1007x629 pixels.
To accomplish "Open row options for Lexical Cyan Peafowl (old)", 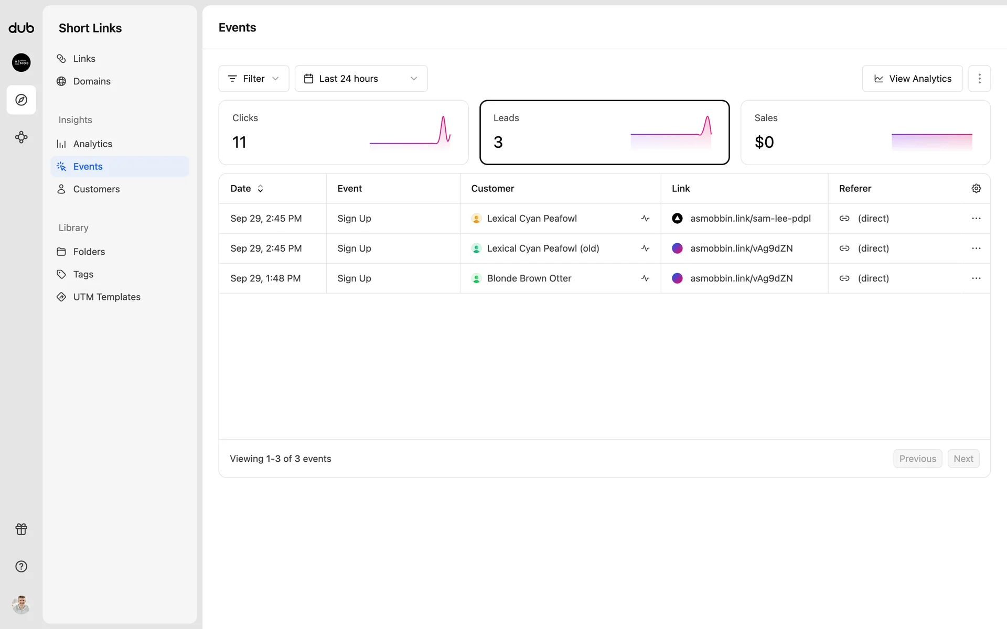I will click(976, 248).
